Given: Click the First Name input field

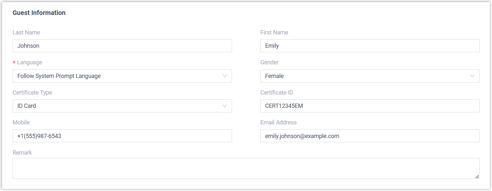Looking at the screenshot, I should [x=370, y=46].
